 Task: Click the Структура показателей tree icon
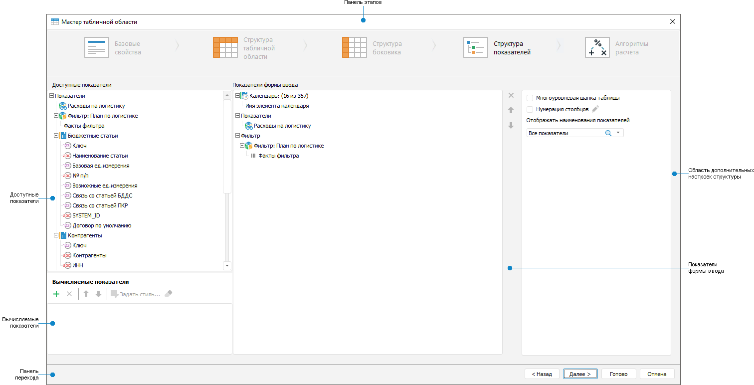(475, 48)
